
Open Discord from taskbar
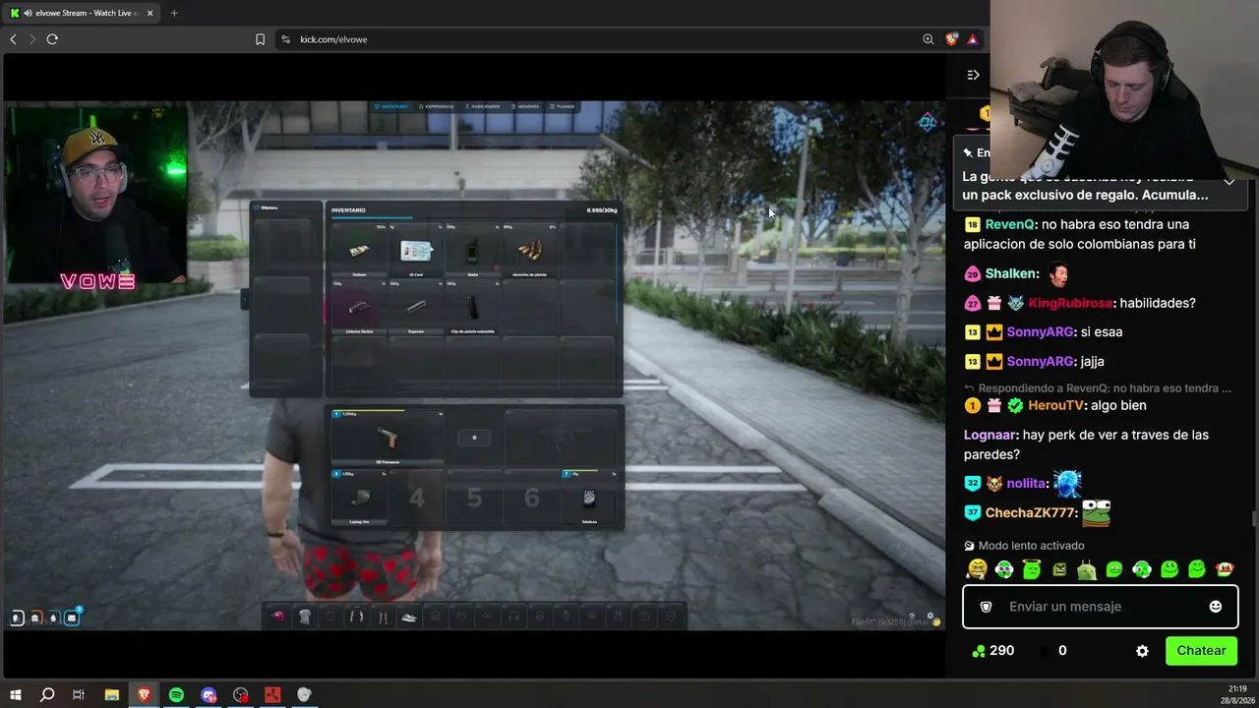209,695
